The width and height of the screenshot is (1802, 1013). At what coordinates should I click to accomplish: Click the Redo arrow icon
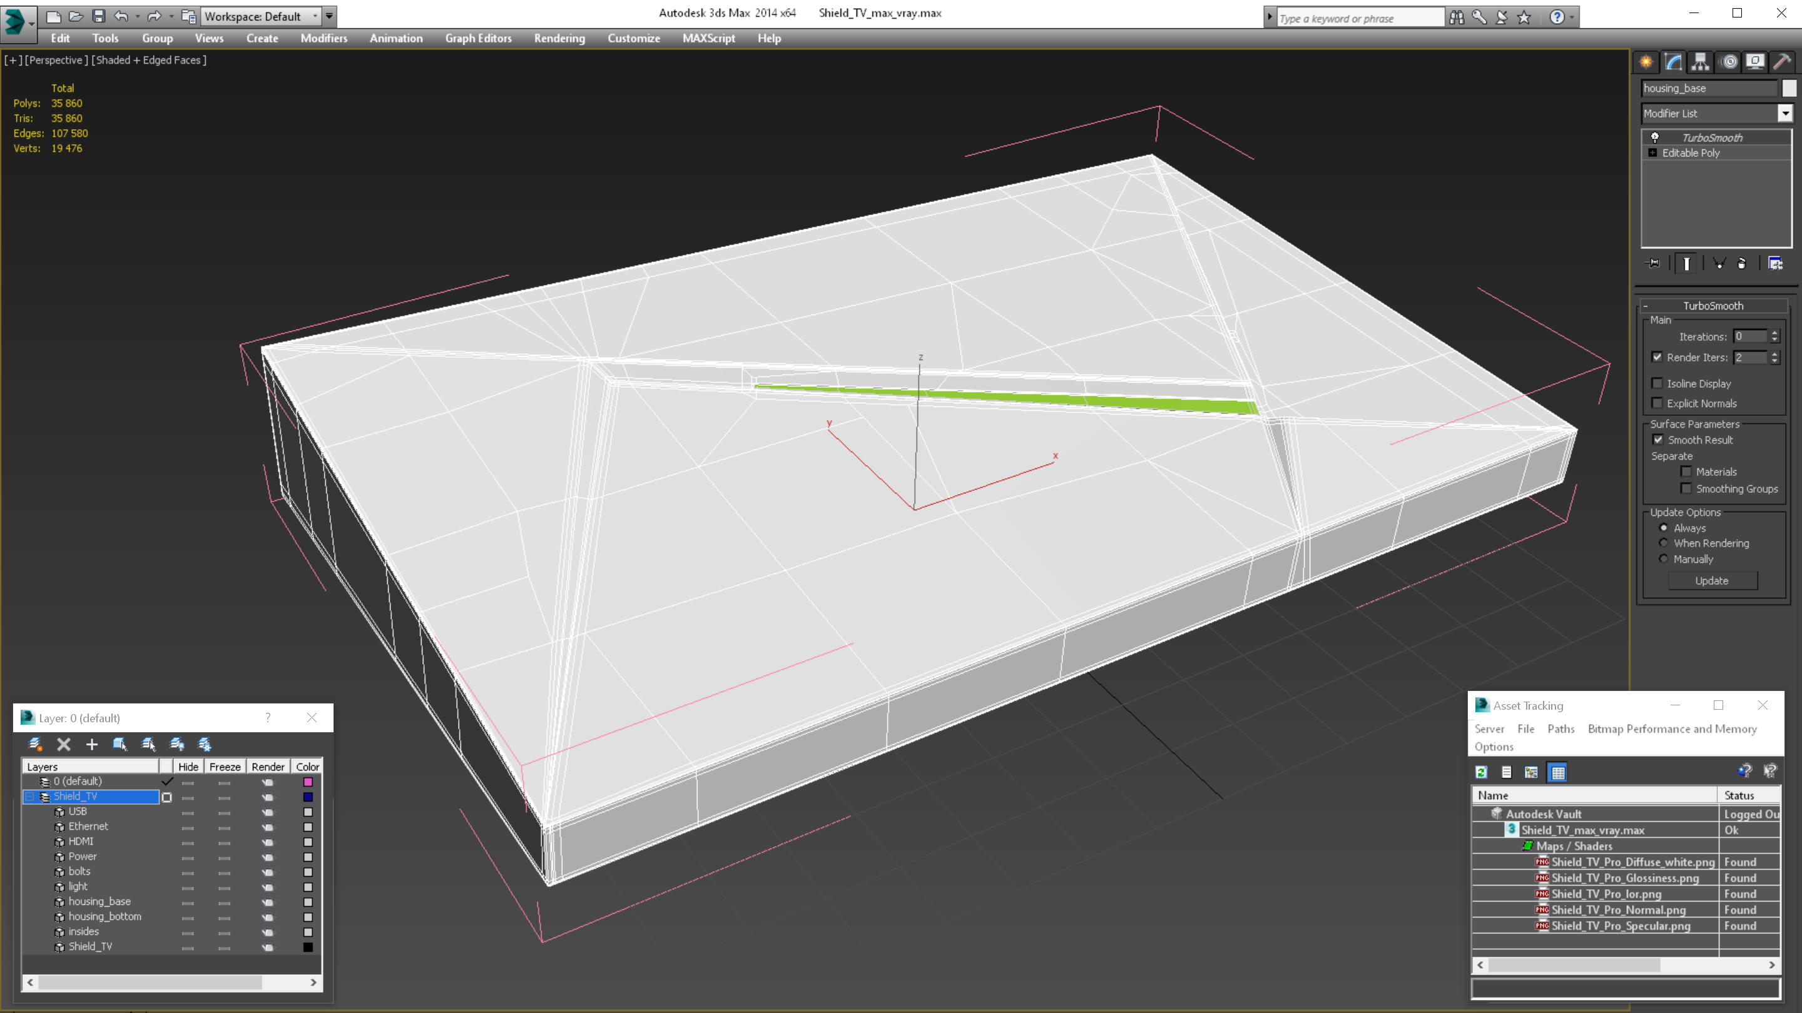(x=154, y=16)
